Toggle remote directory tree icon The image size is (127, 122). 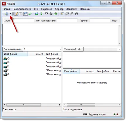[x=25, y=14]
